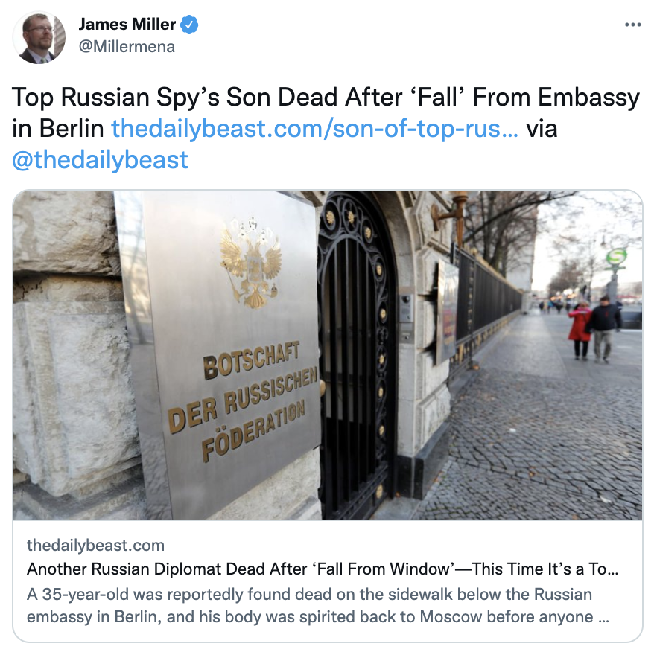Viewport: 654px width, 658px height.
Task: Click the green S-Bahn sign in the photo
Action: click(617, 255)
